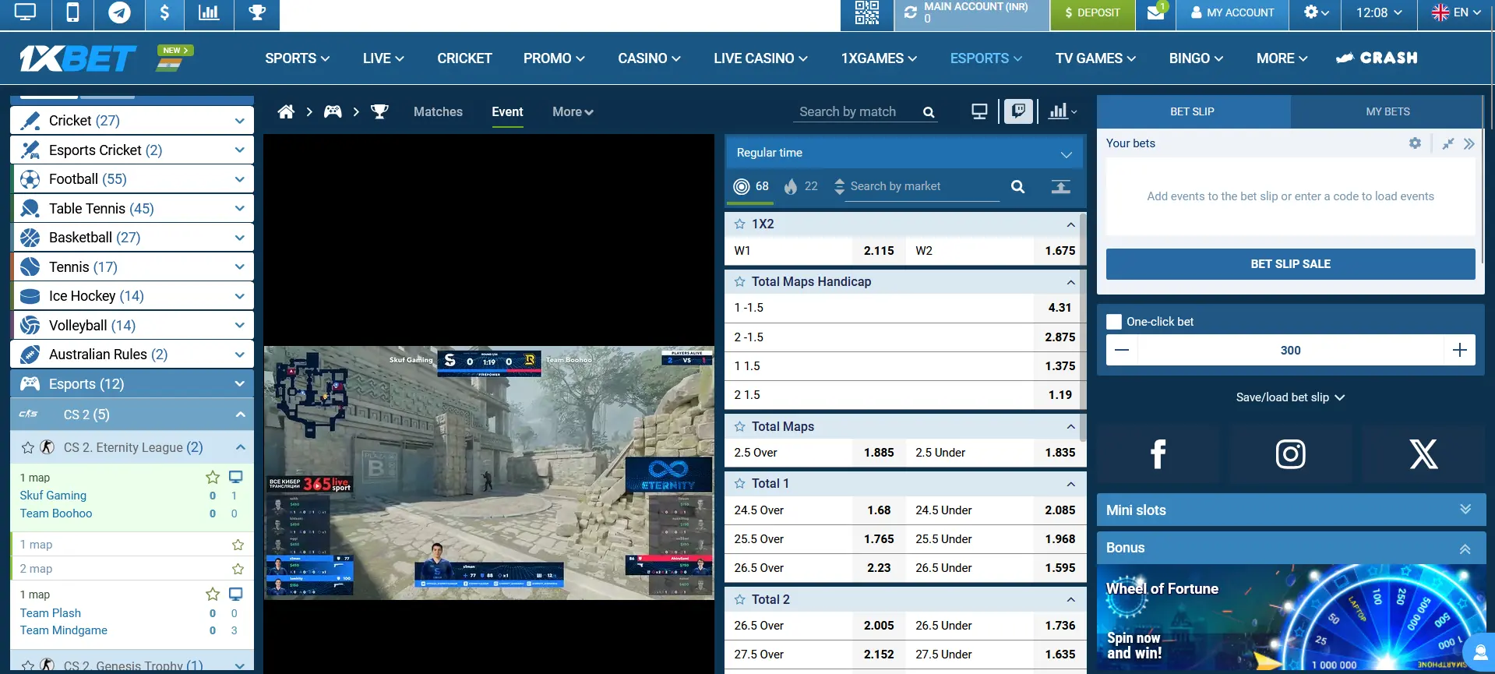Screen dimensions: 1495x674
Task: Refresh the main account balance
Action: coord(910,12)
